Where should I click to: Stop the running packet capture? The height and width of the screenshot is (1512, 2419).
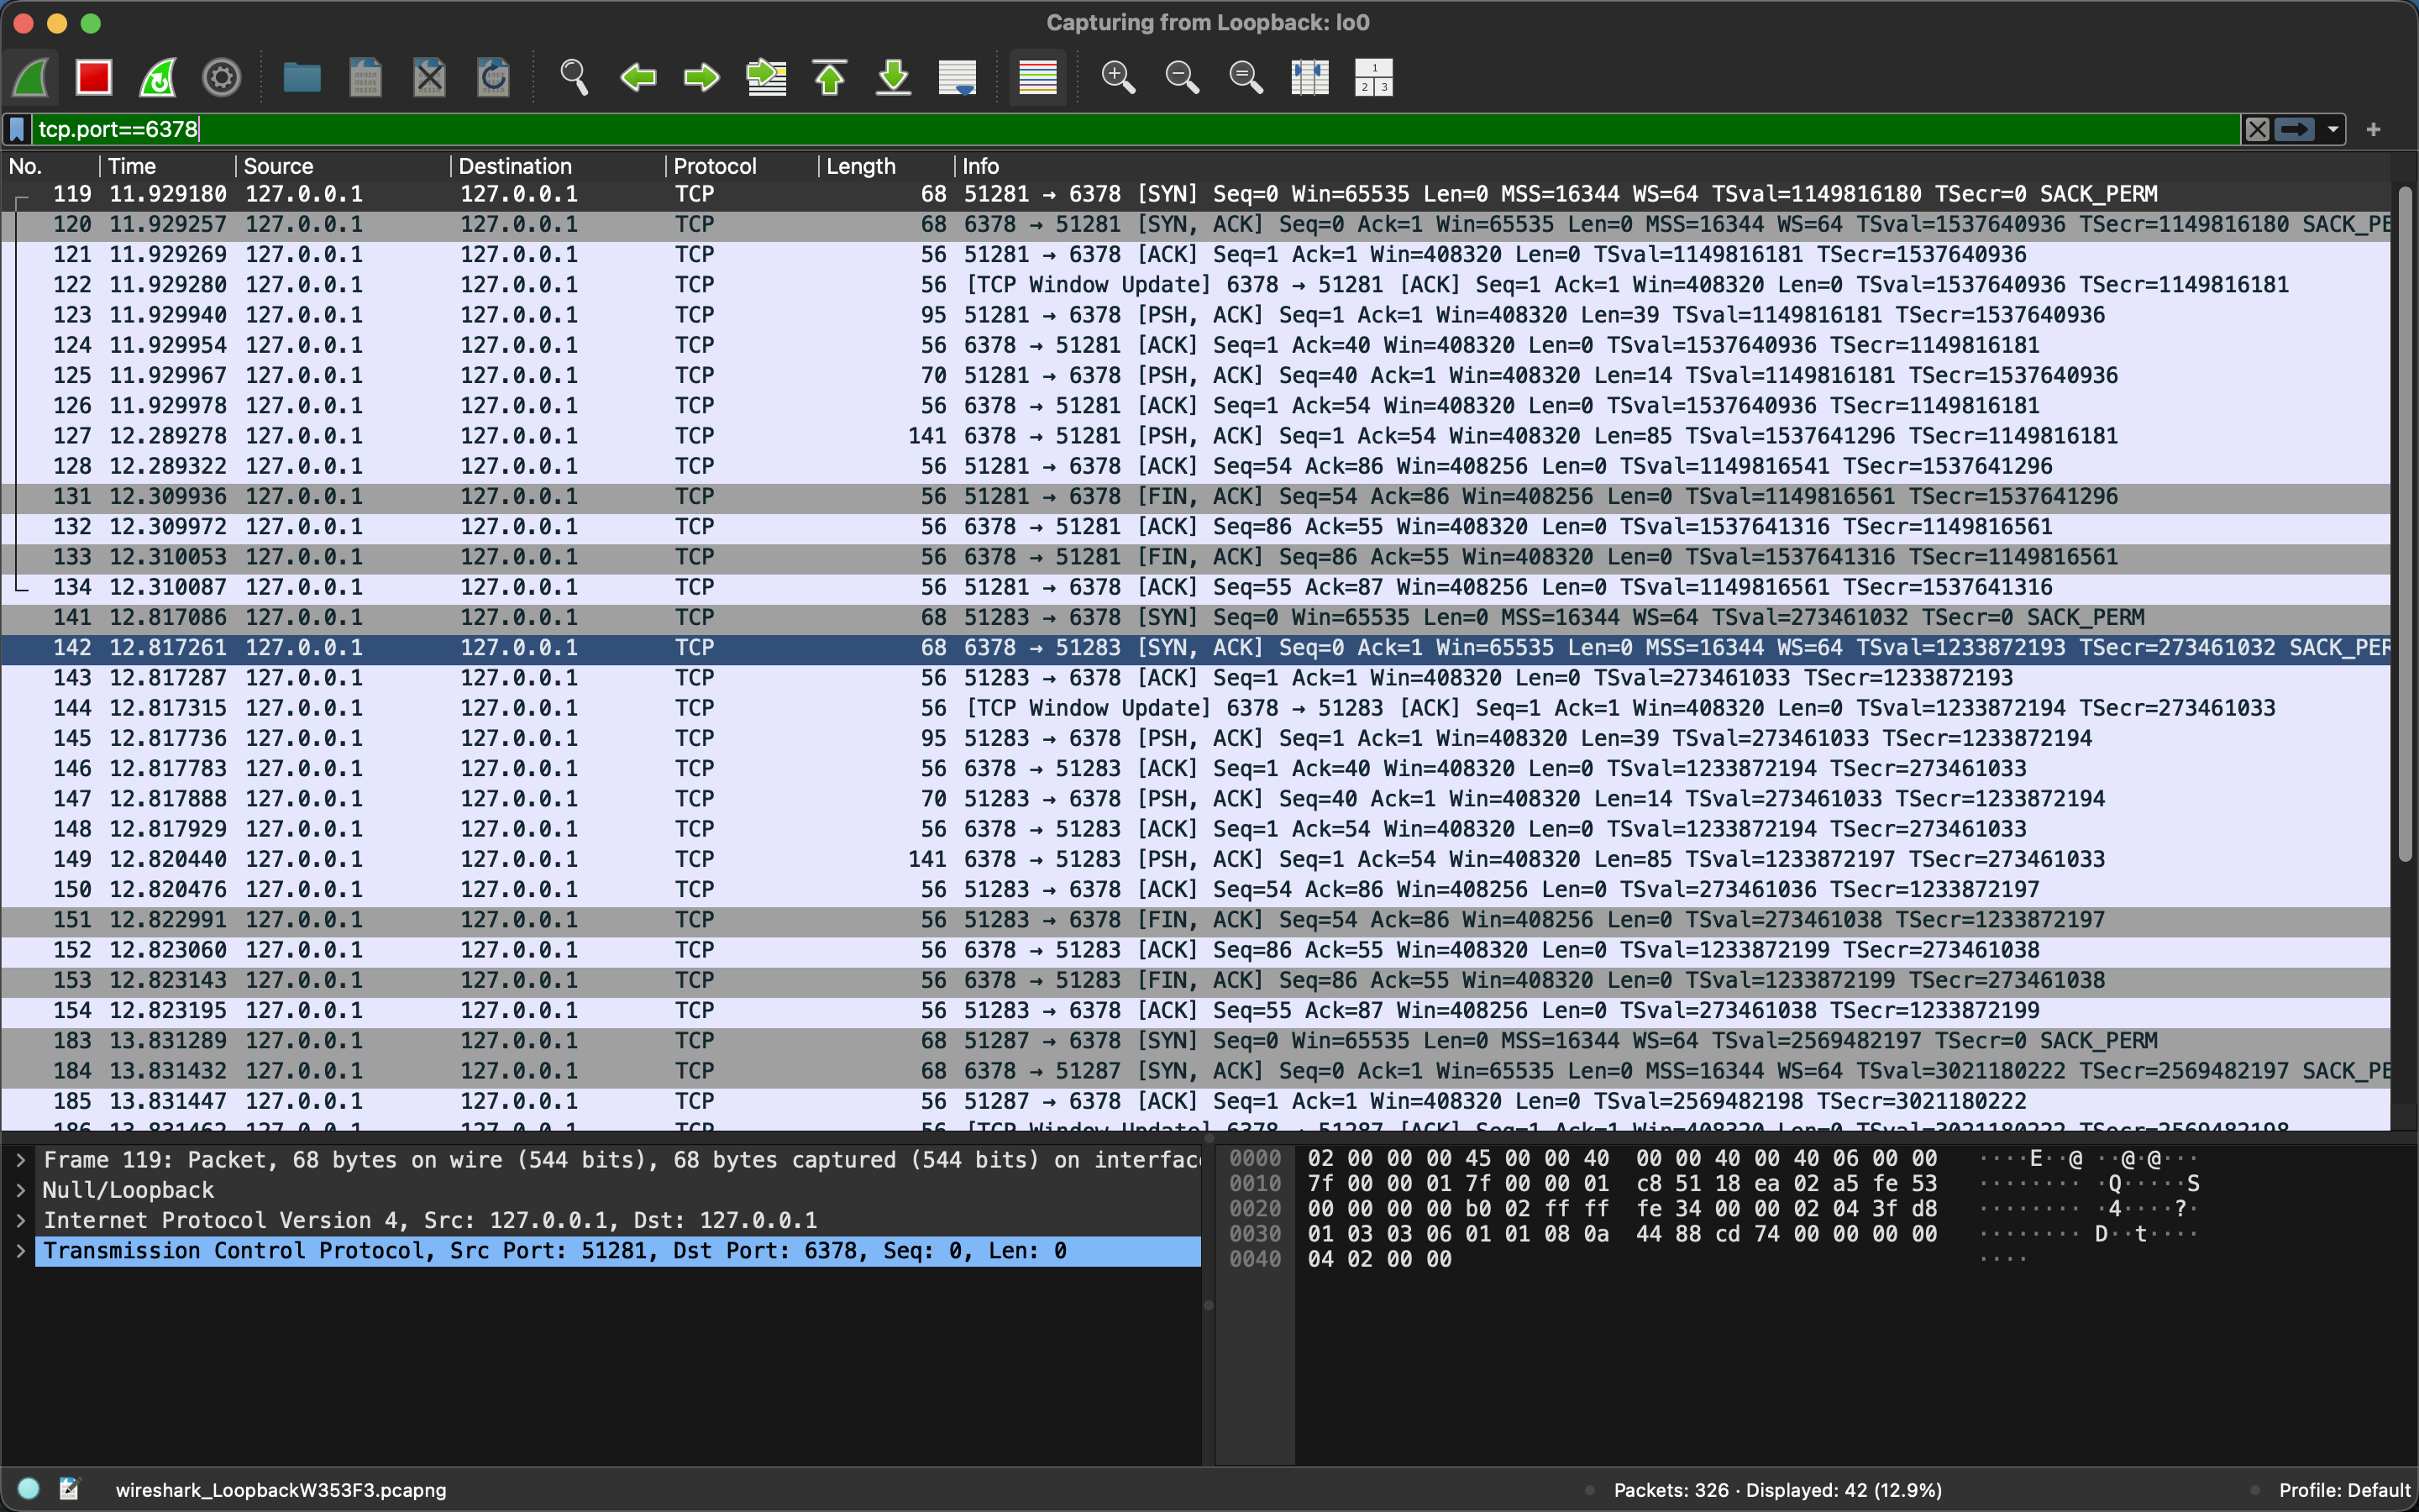tap(94, 77)
